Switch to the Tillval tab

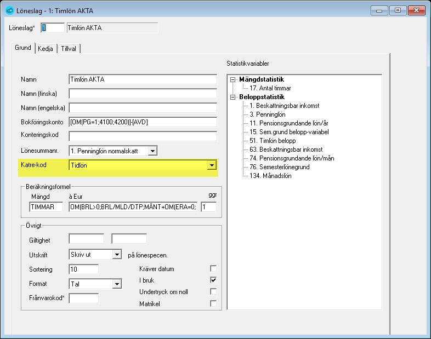pos(69,49)
